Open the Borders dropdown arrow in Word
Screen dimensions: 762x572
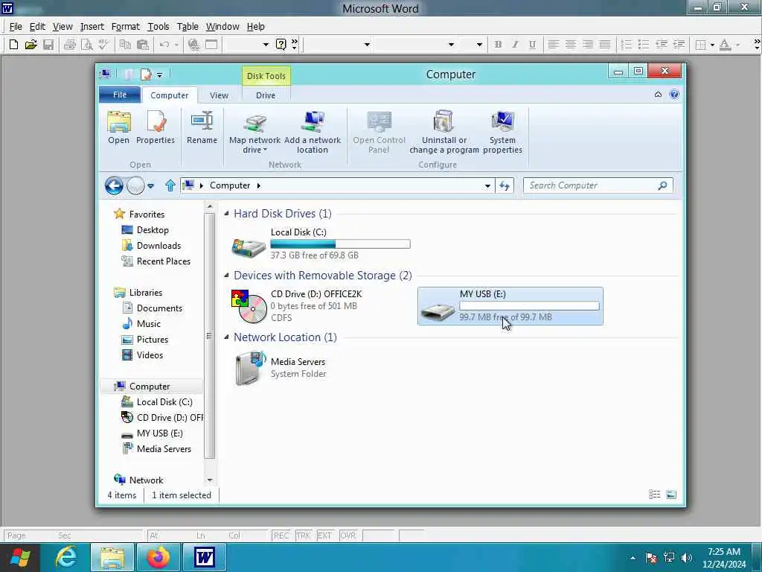click(x=712, y=45)
